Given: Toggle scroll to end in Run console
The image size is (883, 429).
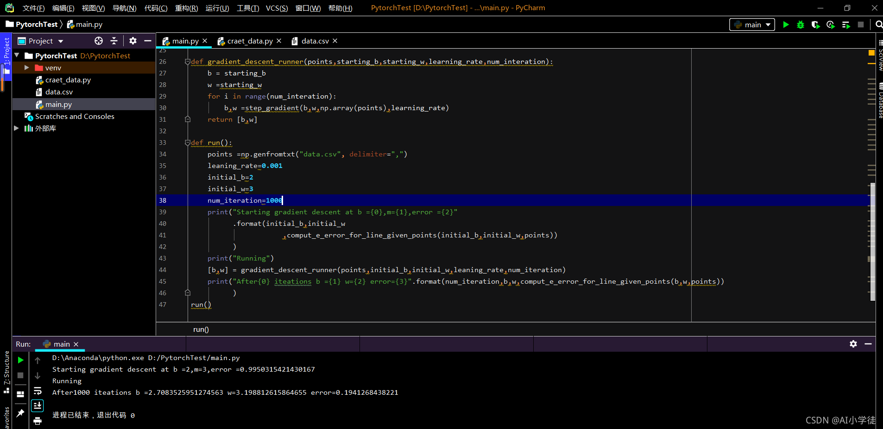Looking at the screenshot, I should point(38,406).
